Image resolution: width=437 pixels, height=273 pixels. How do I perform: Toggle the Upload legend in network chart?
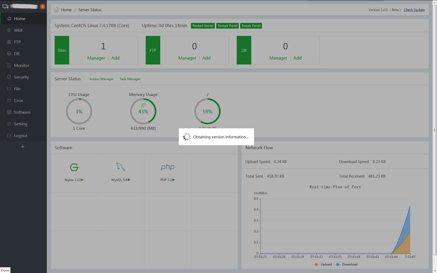pyautogui.click(x=323, y=264)
